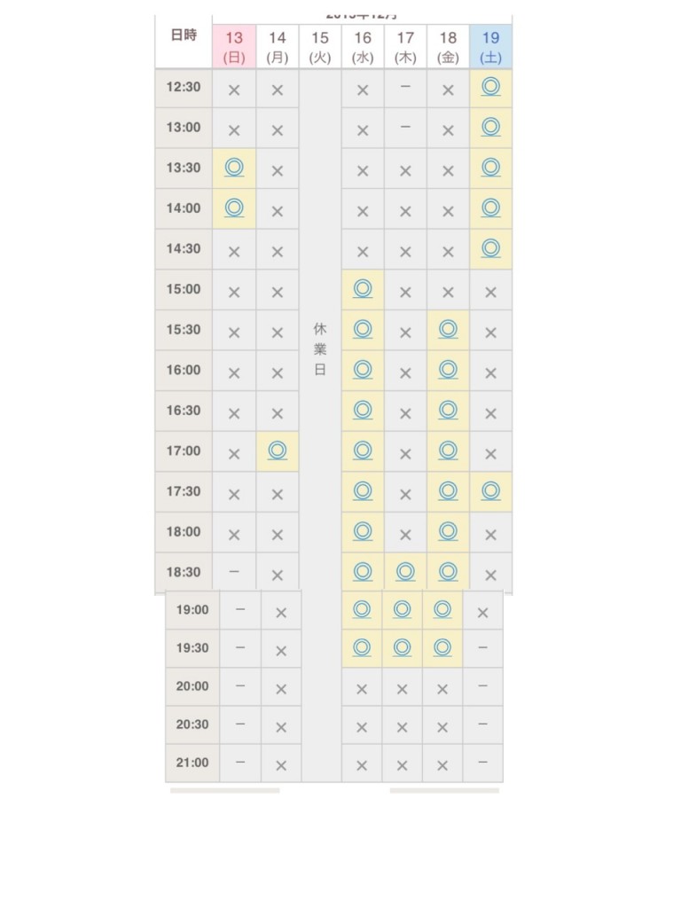
Task: Click the 休業日 closed-day column
Action: [320, 349]
